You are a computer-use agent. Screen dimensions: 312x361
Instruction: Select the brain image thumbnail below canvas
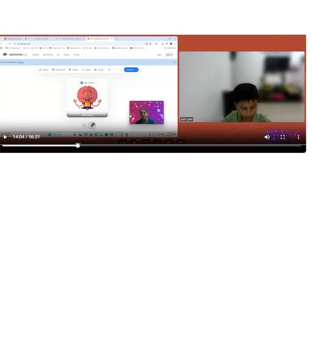[92, 125]
